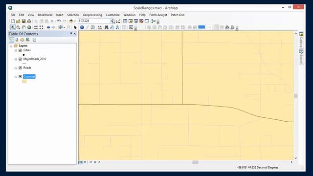Print the map
This screenshot has width=313, height=176.
point(29,21)
